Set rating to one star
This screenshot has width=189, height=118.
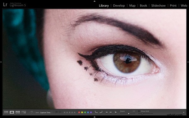coord(65,112)
